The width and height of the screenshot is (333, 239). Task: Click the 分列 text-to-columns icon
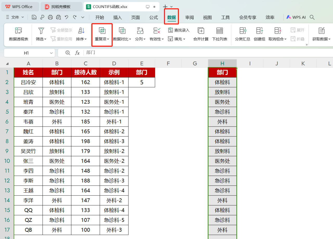tap(140, 31)
